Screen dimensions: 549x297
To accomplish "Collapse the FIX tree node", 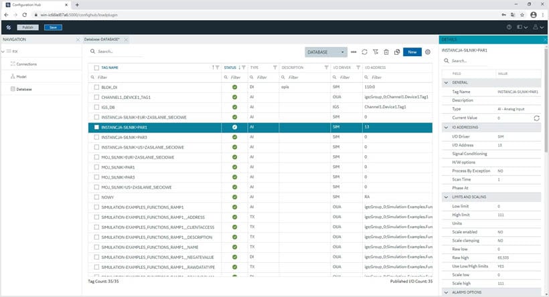I will 3,52.
